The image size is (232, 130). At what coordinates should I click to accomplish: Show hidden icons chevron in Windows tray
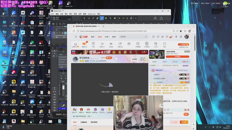206,127
